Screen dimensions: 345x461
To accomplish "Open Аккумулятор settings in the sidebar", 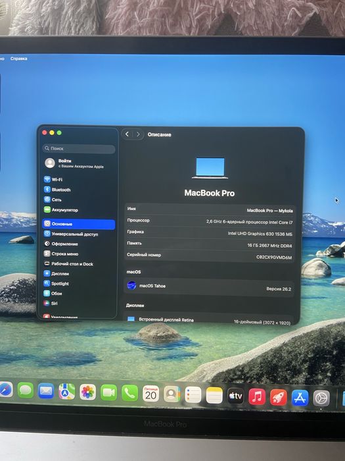I will tap(61, 209).
